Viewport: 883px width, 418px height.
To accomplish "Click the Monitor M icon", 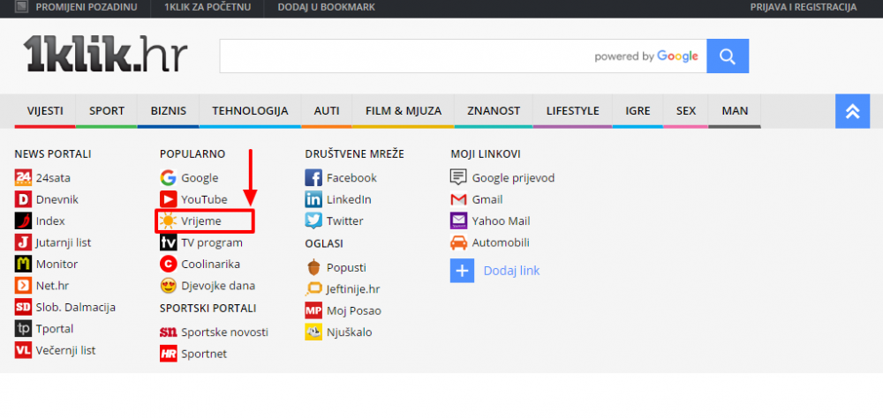I will [23, 264].
